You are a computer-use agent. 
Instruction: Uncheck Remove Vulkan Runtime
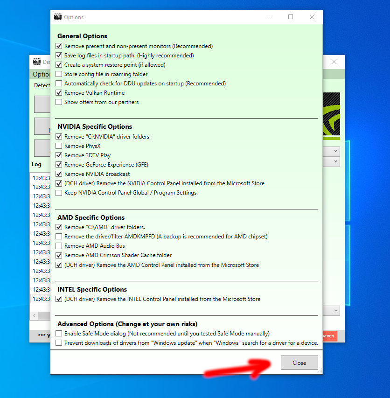click(59, 93)
